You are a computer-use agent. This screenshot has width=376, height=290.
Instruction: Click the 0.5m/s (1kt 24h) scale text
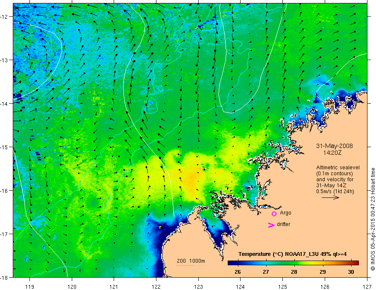coord(335,191)
